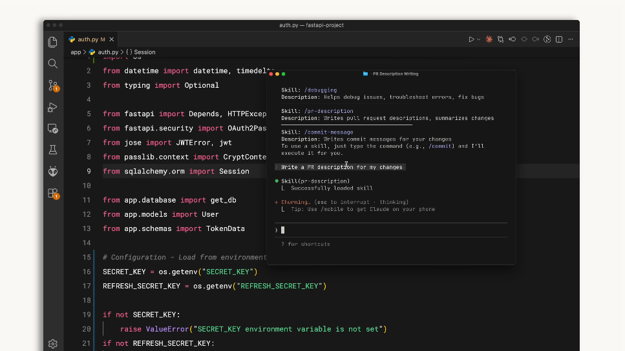Click 'passlib.context' on line 8

[x=156, y=157]
